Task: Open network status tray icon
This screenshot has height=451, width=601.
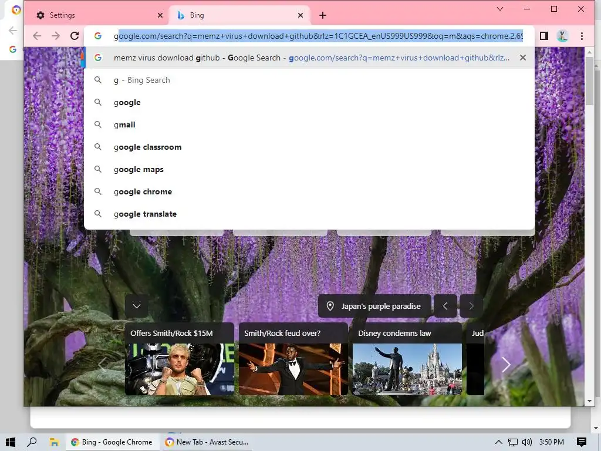Action: 512,442
